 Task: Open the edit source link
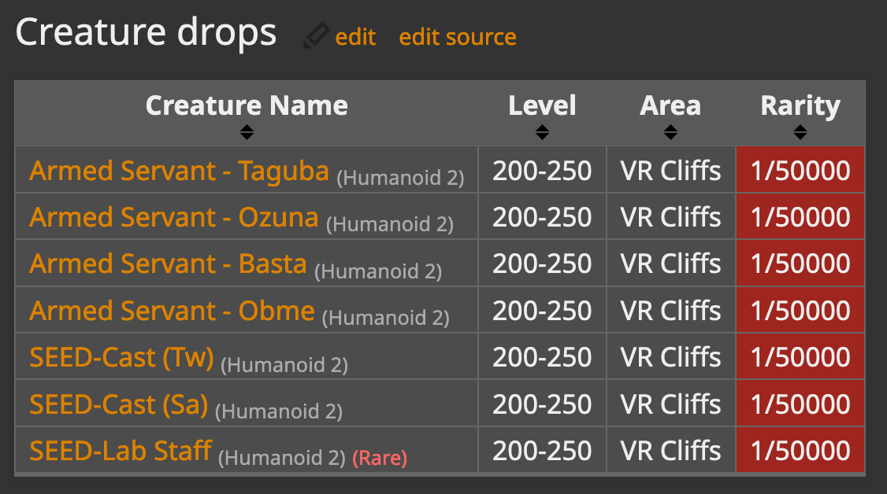point(457,37)
